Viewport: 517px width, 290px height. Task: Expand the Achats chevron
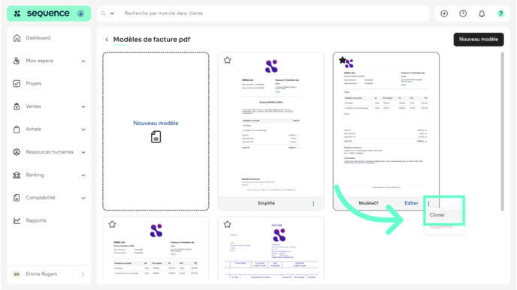pyautogui.click(x=83, y=130)
